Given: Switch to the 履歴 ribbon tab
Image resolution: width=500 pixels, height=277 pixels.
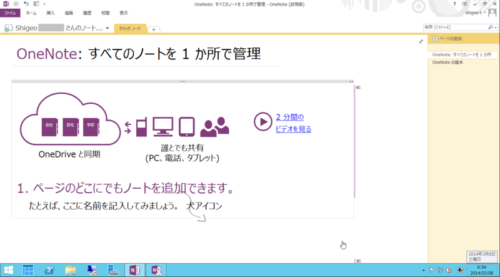Looking at the screenshot, I should [87, 13].
